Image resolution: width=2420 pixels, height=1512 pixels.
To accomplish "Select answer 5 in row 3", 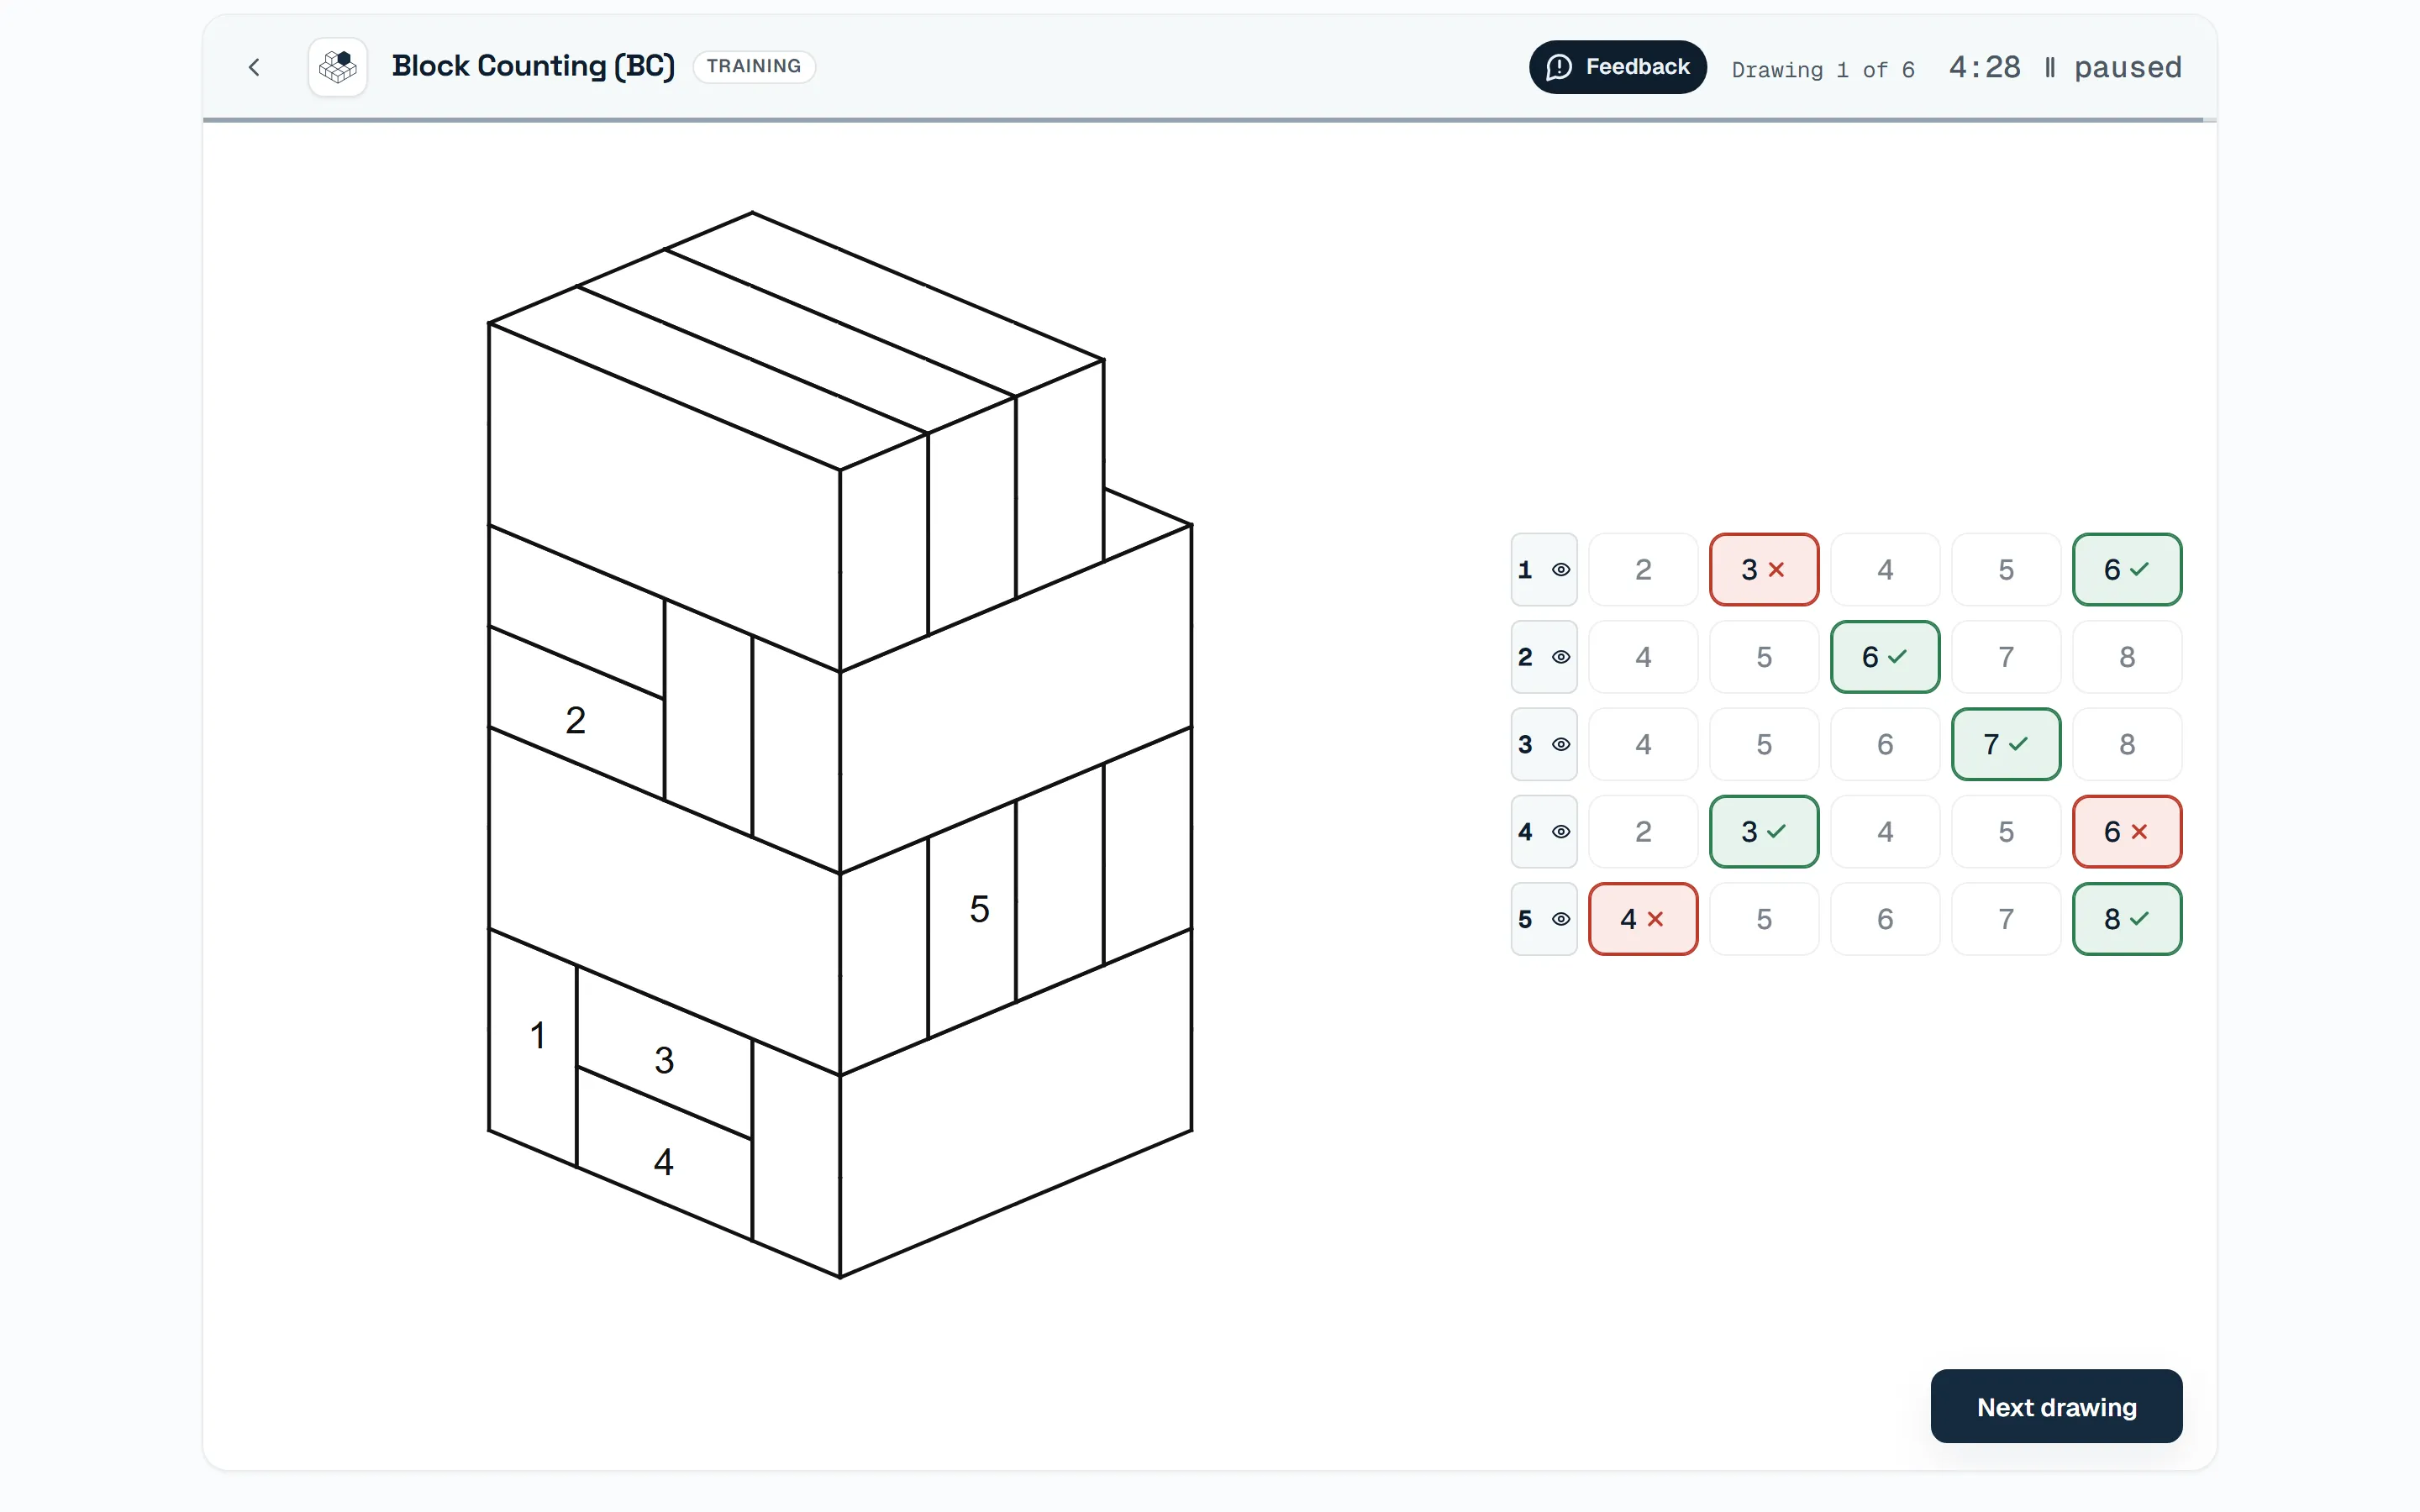I will point(1764,744).
